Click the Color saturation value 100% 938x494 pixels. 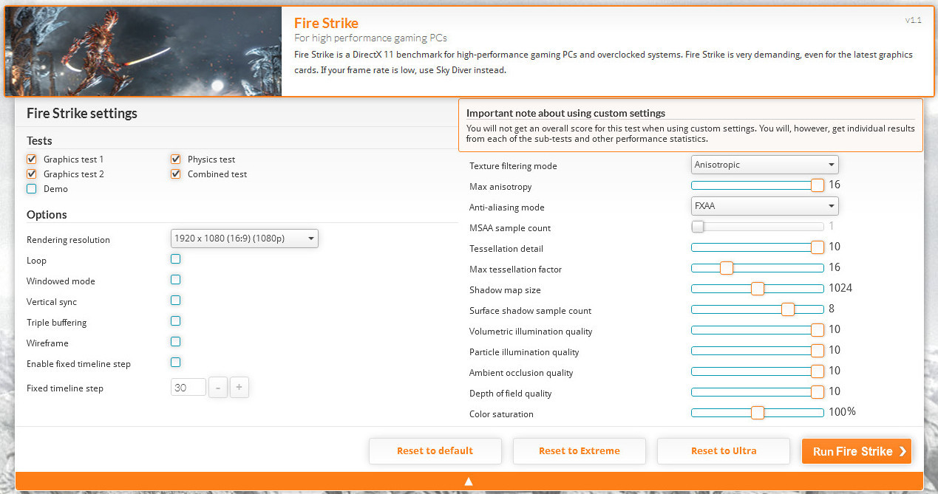point(842,412)
